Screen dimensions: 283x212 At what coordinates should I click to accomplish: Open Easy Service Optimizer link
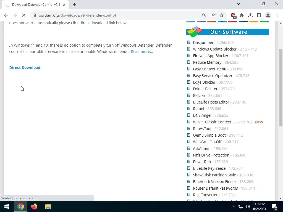[213, 76]
